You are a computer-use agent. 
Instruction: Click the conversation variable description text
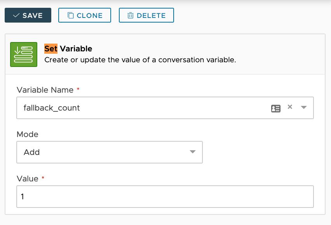pyautogui.click(x=140, y=60)
